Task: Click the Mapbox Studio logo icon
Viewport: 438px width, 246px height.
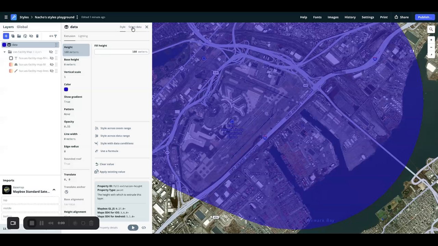Action: tap(14, 17)
